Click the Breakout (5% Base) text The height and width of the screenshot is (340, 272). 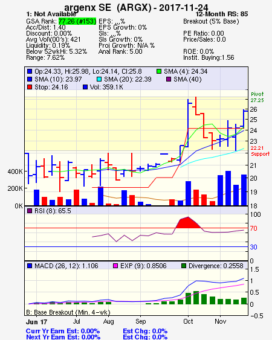211,21
